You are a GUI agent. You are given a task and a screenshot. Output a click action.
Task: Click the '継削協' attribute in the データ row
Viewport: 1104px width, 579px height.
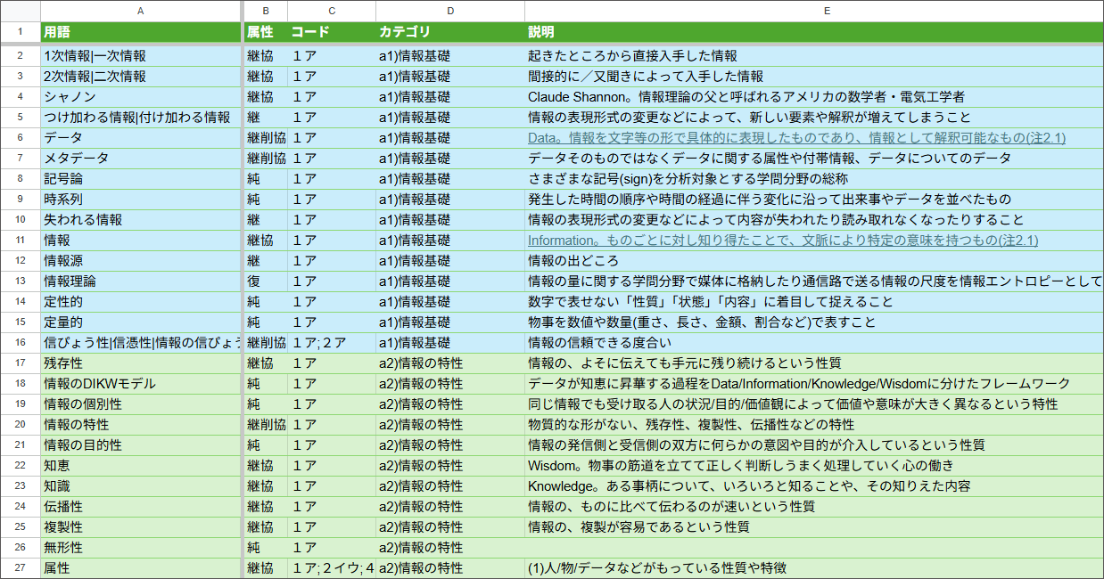pos(266,138)
